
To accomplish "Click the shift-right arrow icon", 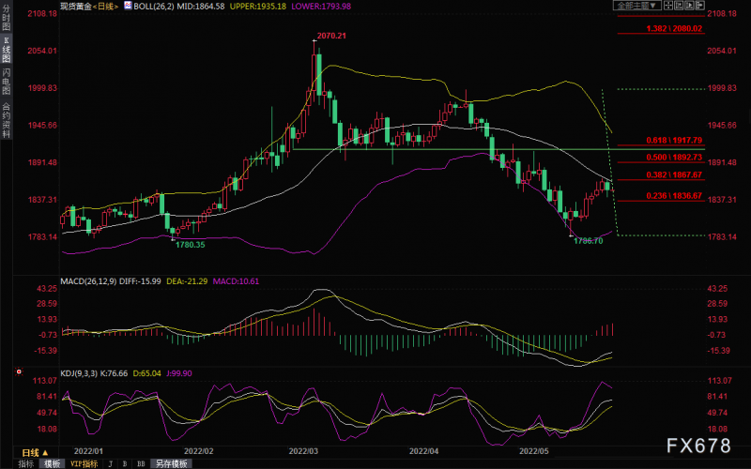I will click(x=700, y=6).
